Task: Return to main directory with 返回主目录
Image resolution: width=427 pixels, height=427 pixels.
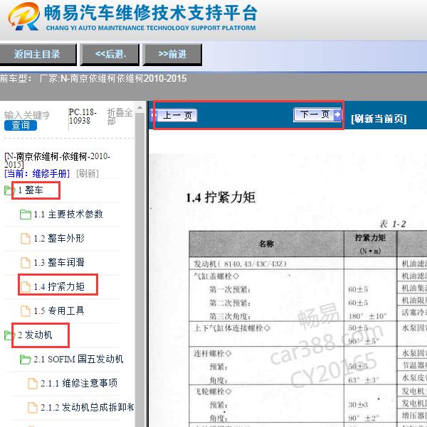Action: (38, 55)
